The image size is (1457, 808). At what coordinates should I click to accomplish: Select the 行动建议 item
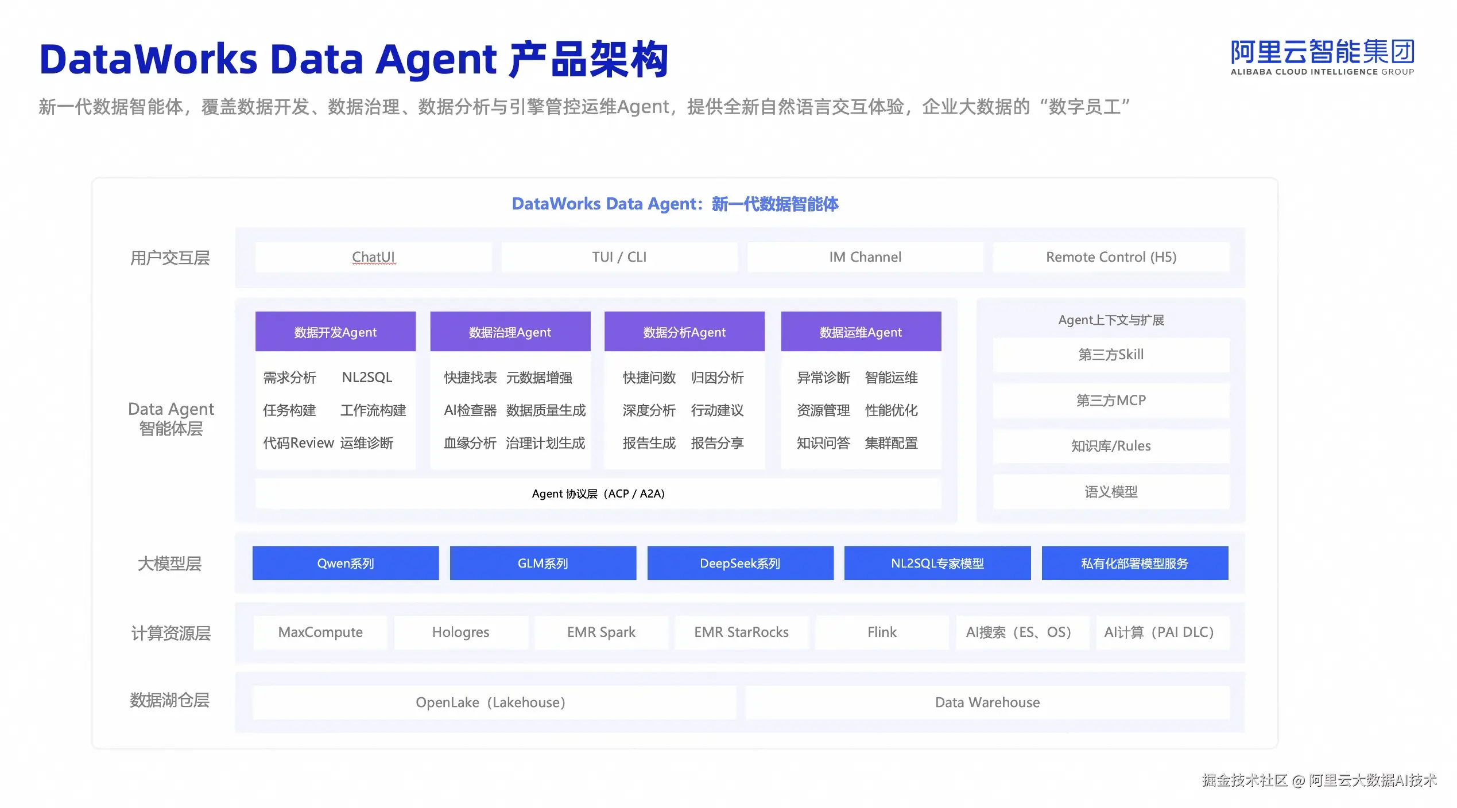pyautogui.click(x=718, y=410)
